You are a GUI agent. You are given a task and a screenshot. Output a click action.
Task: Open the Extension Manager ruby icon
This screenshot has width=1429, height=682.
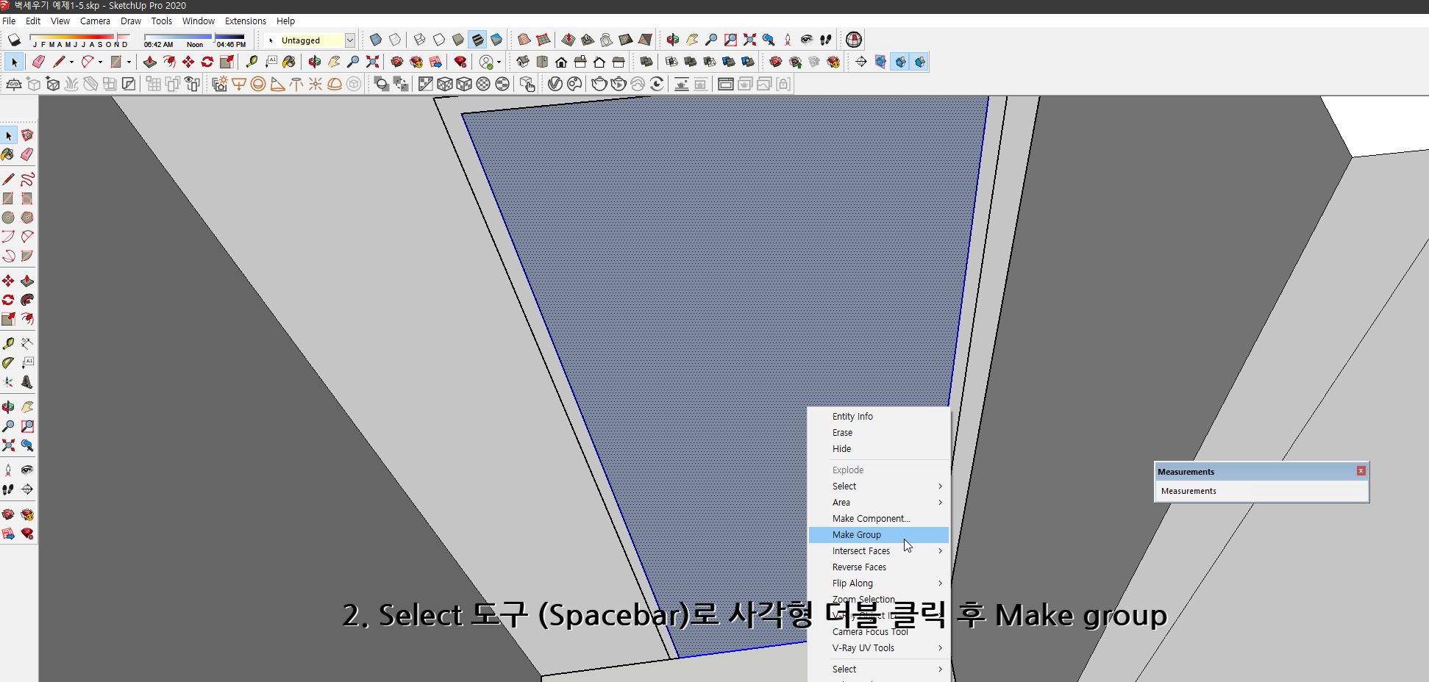(x=460, y=62)
